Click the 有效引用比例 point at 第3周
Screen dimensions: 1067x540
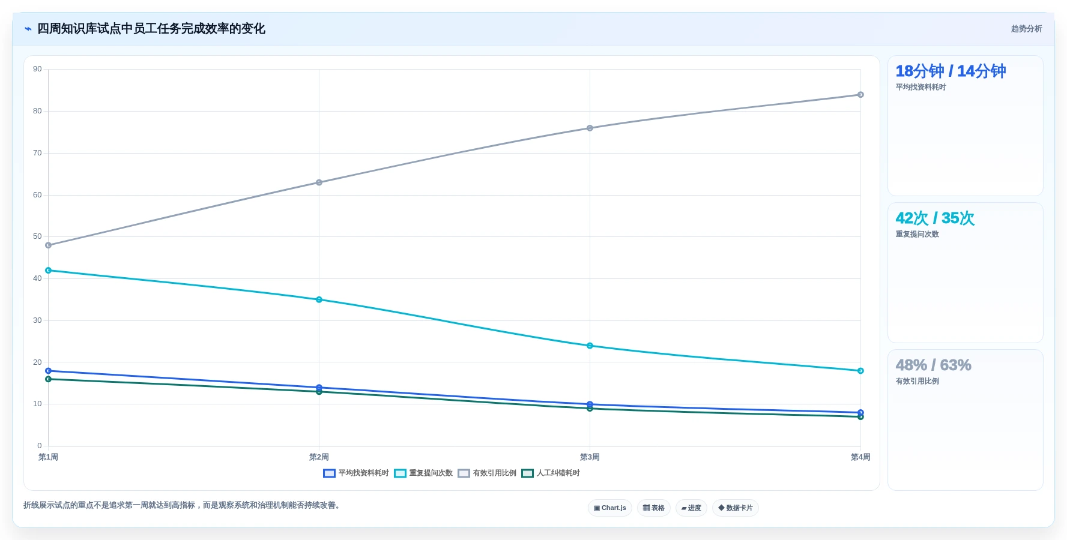click(590, 128)
